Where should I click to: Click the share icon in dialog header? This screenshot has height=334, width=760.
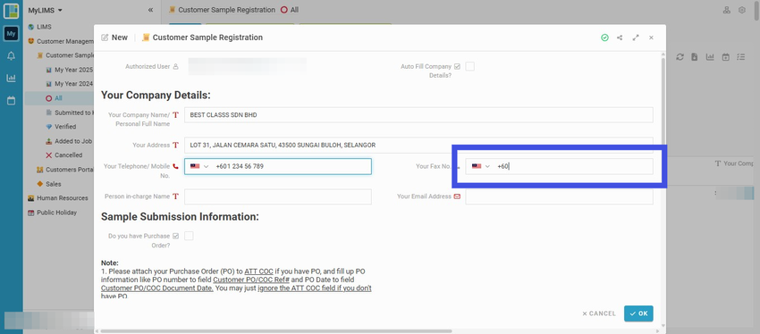(x=620, y=38)
